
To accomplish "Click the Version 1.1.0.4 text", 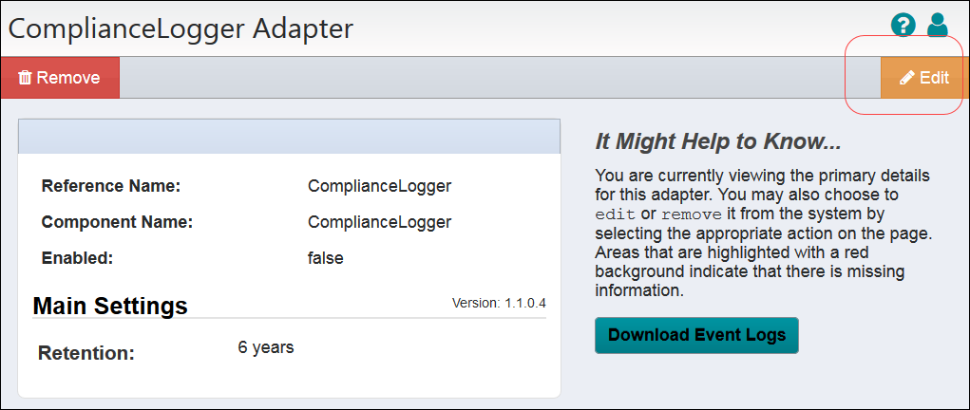I will tap(499, 303).
